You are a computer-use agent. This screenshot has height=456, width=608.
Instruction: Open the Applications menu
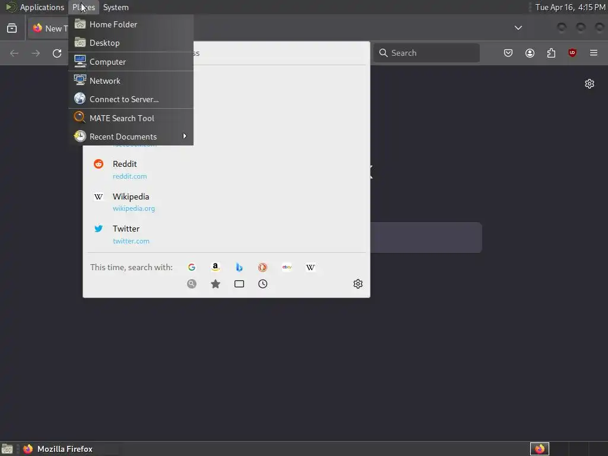(35, 7)
